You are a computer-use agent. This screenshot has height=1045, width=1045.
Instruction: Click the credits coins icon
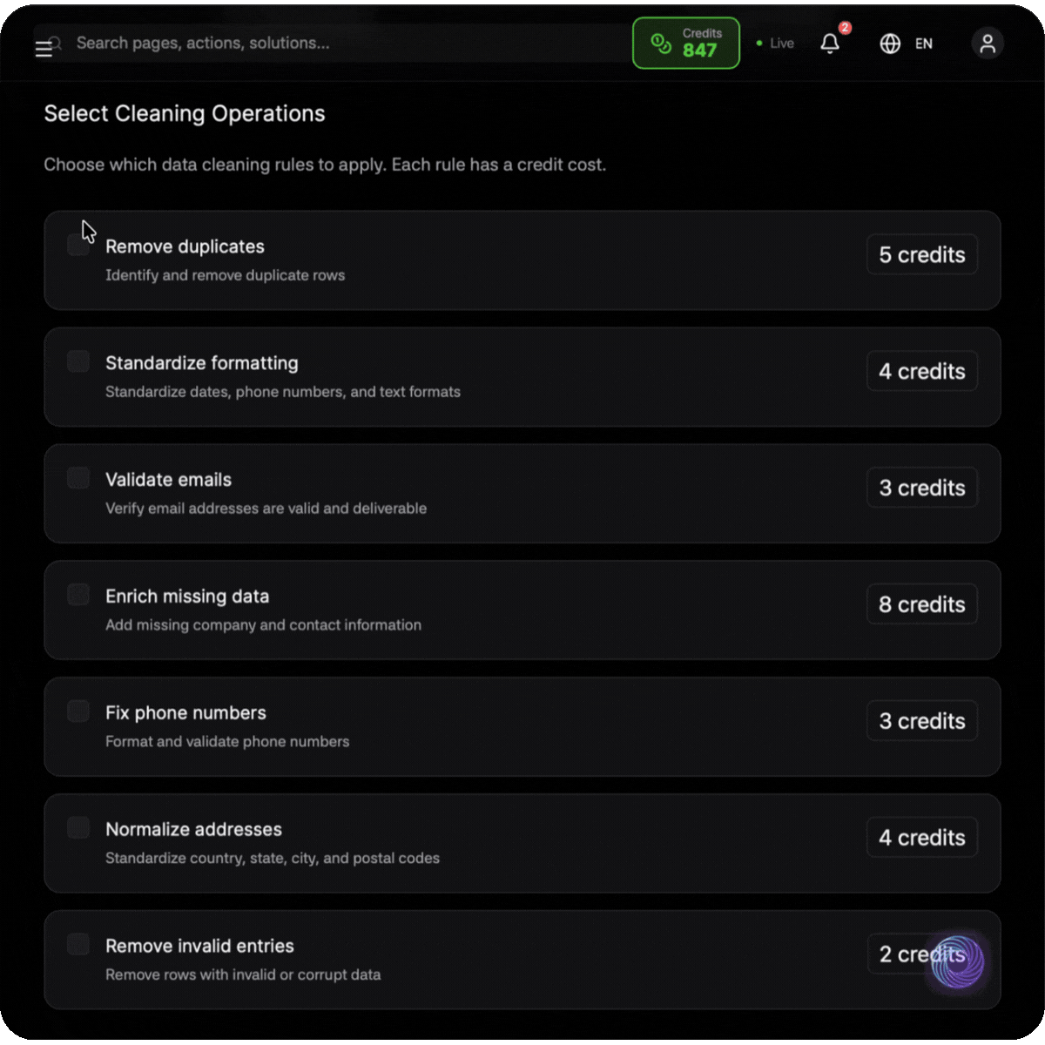(x=662, y=44)
